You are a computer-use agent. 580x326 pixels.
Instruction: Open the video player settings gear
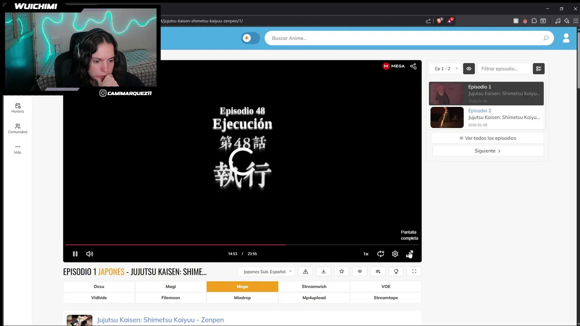pos(395,254)
